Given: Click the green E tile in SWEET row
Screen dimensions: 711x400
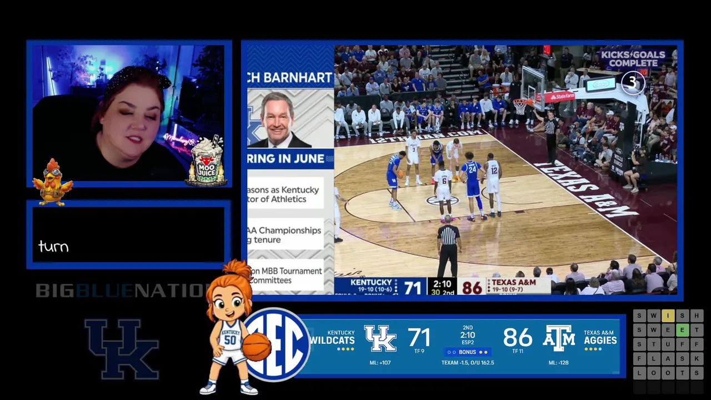Looking at the screenshot, I should [x=682, y=330].
